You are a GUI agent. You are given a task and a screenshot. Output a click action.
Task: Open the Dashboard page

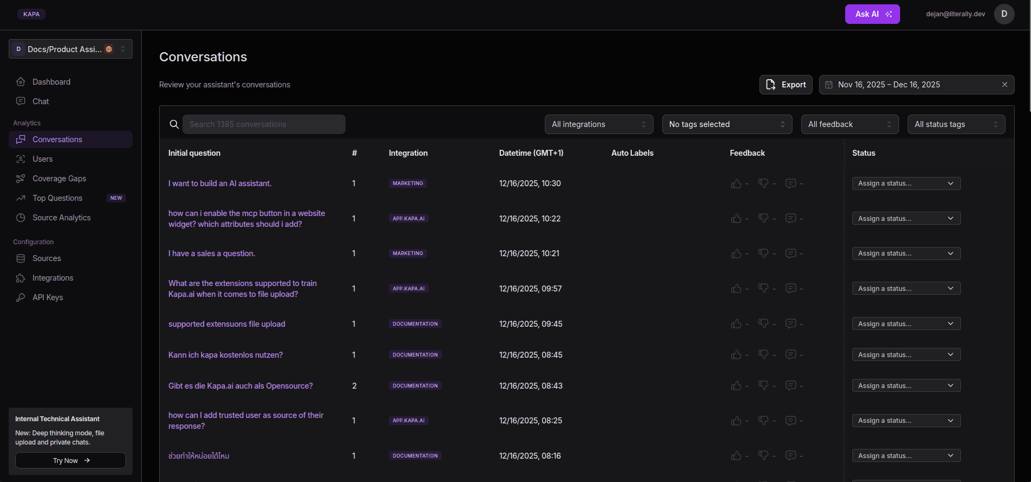71,82
